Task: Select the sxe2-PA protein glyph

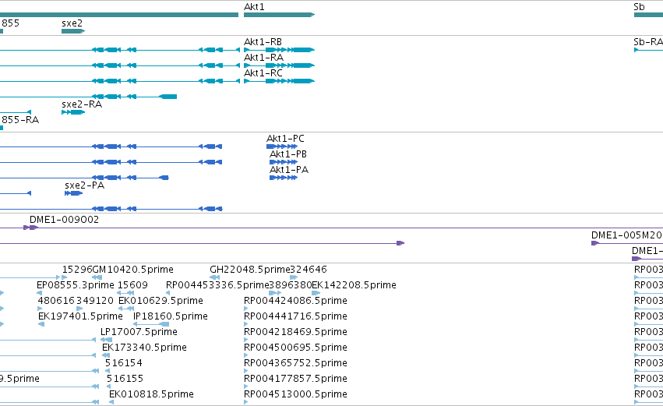Action: [x=73, y=193]
